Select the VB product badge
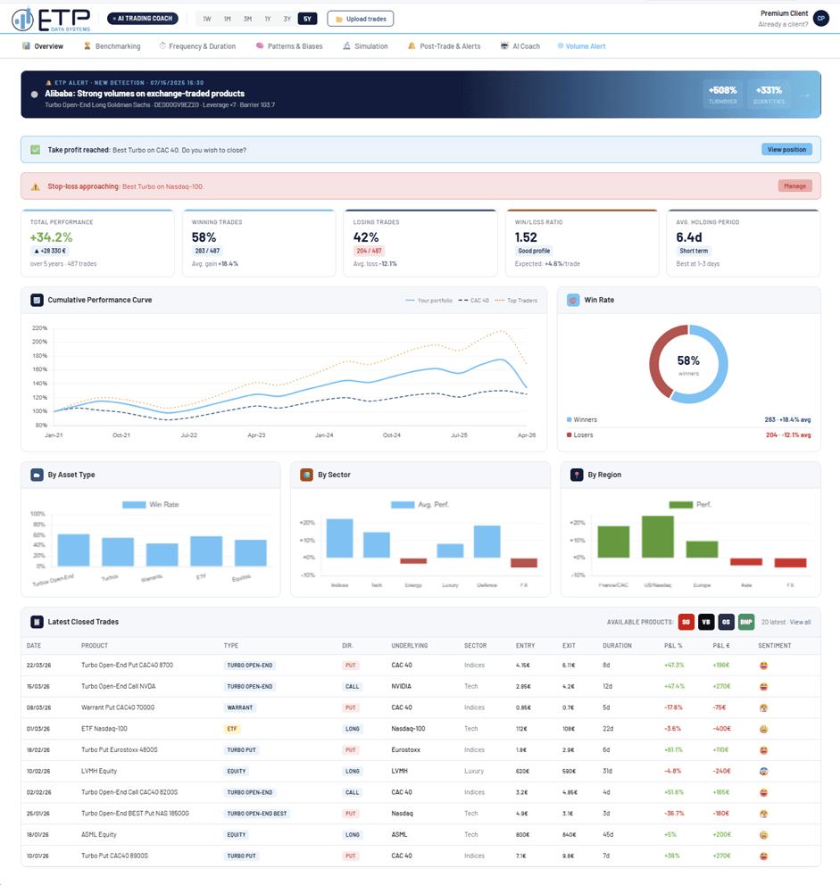 tap(706, 622)
